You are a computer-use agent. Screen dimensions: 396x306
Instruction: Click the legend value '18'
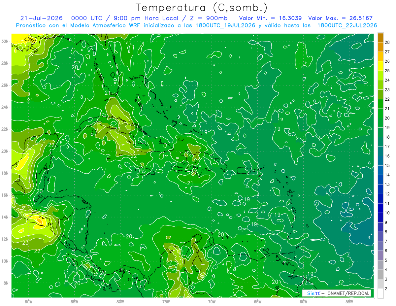click(x=387, y=137)
